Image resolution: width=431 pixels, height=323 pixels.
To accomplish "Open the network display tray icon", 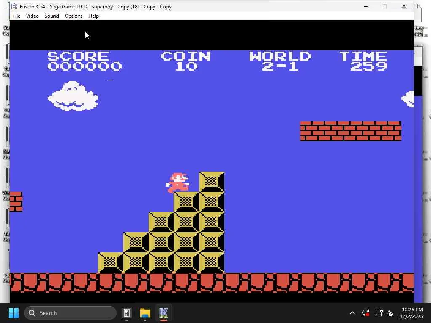I will [379, 313].
